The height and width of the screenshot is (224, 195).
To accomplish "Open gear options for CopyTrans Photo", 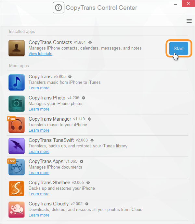I will click(84, 98).
